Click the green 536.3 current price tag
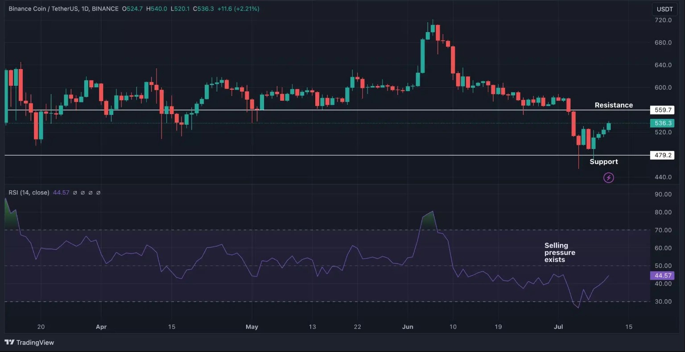Image resolution: width=685 pixels, height=352 pixels. (x=663, y=123)
